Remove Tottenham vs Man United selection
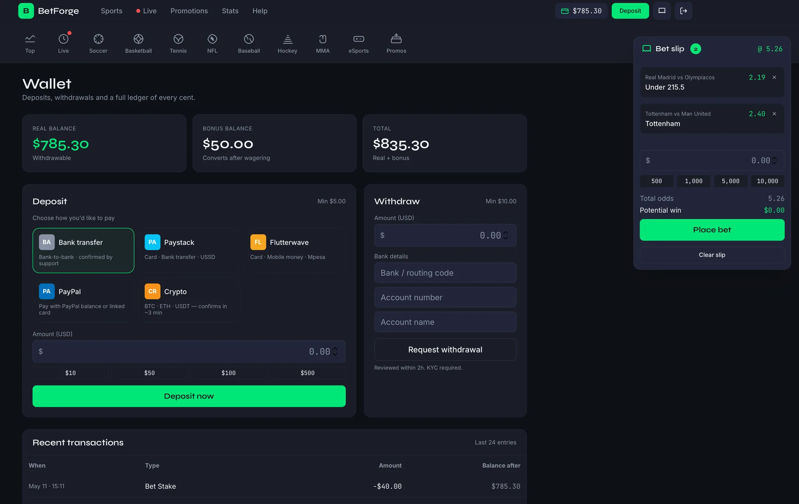Screen dimensions: 799x504 point(774,114)
